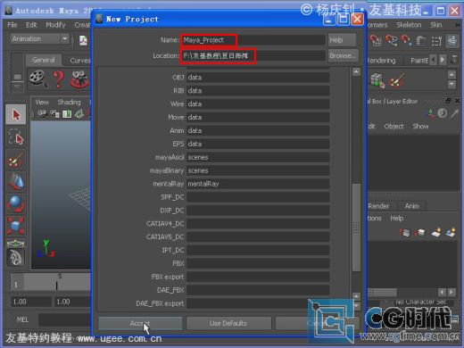This screenshot has height=348, width=464.
Task: Click the polygon cube shelf icon
Action: pos(377,80)
